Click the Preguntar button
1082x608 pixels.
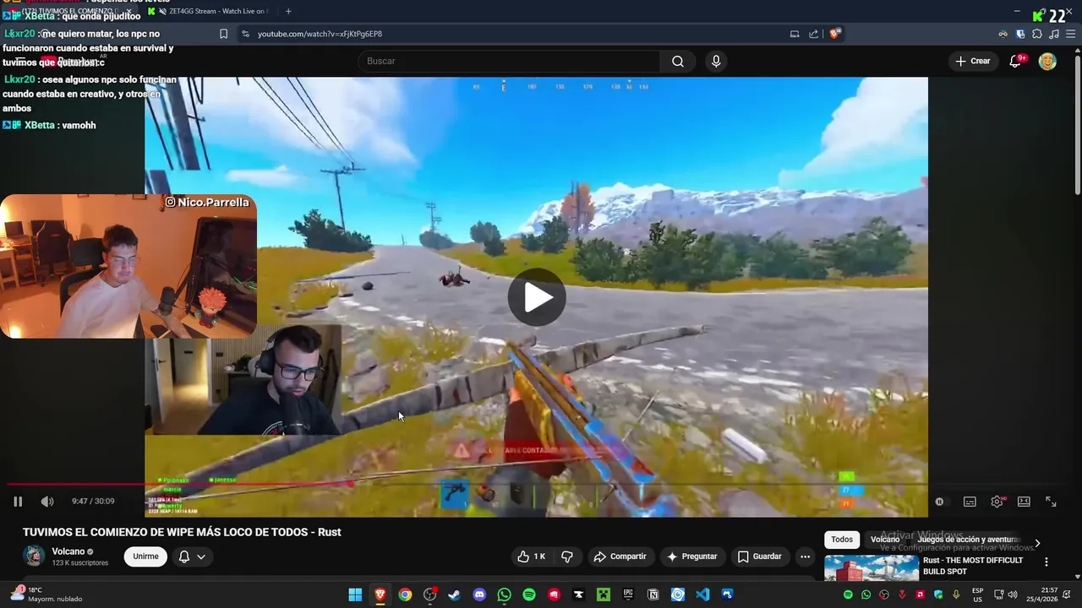coord(692,556)
